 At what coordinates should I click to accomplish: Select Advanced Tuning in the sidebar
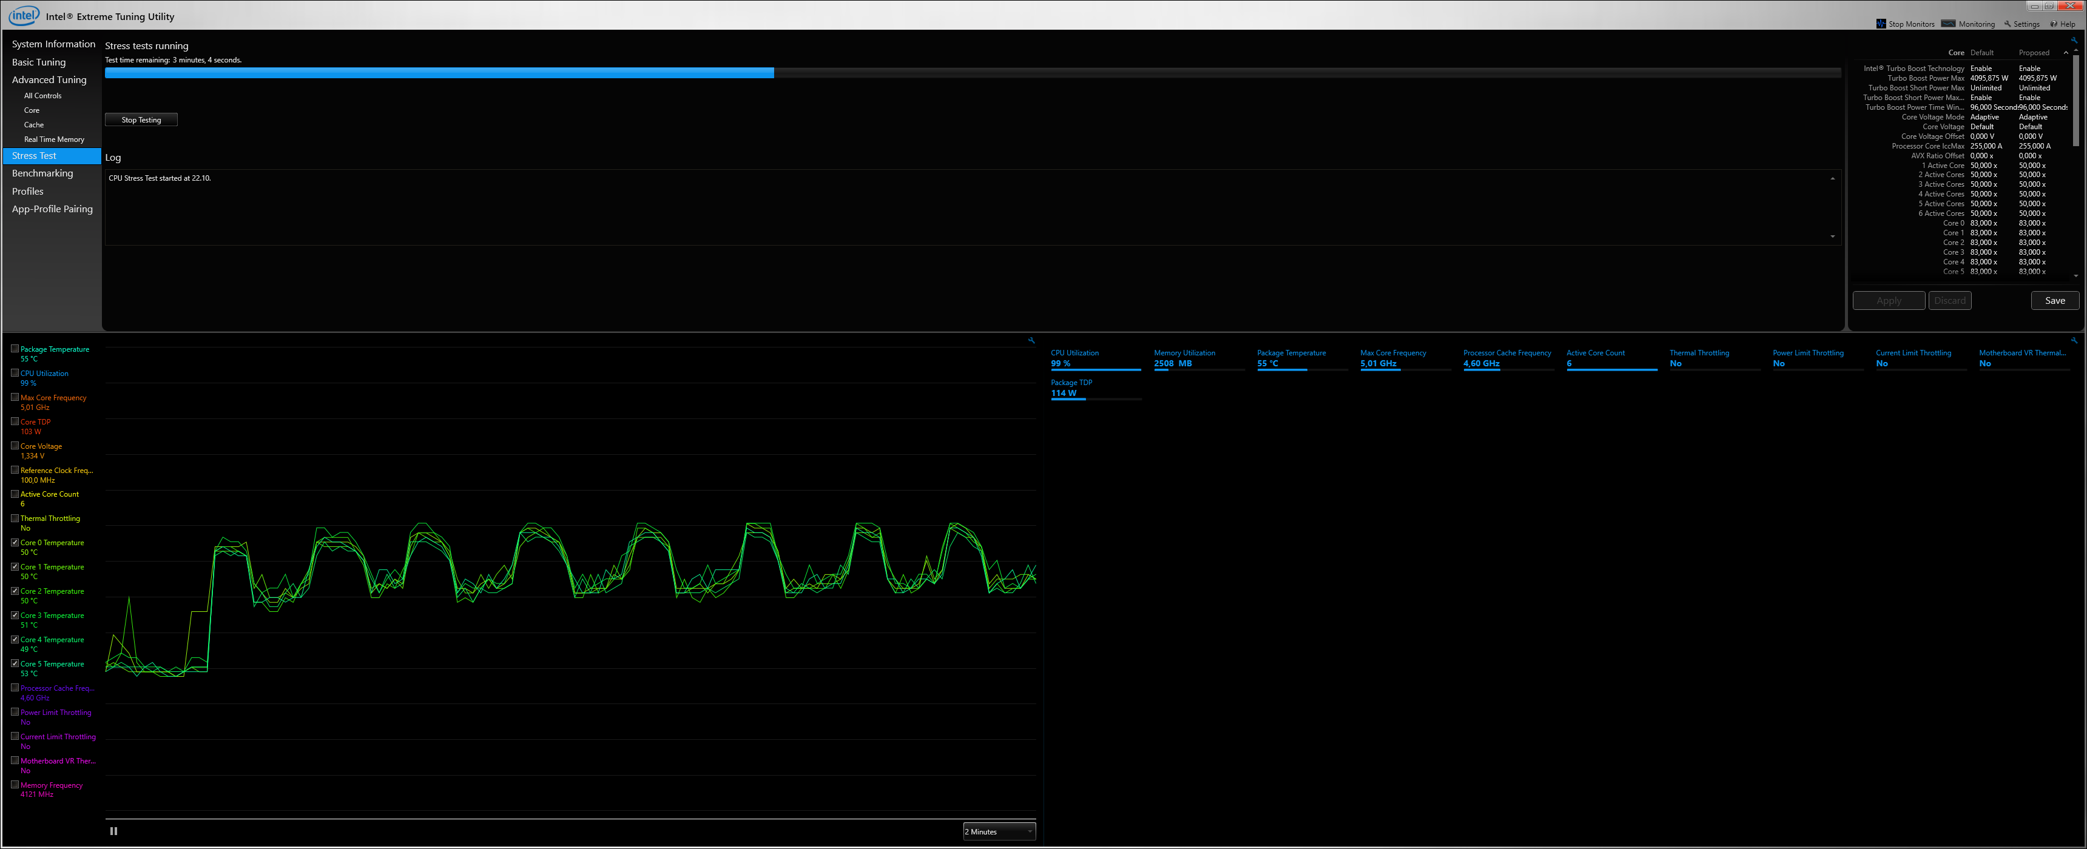coord(49,79)
